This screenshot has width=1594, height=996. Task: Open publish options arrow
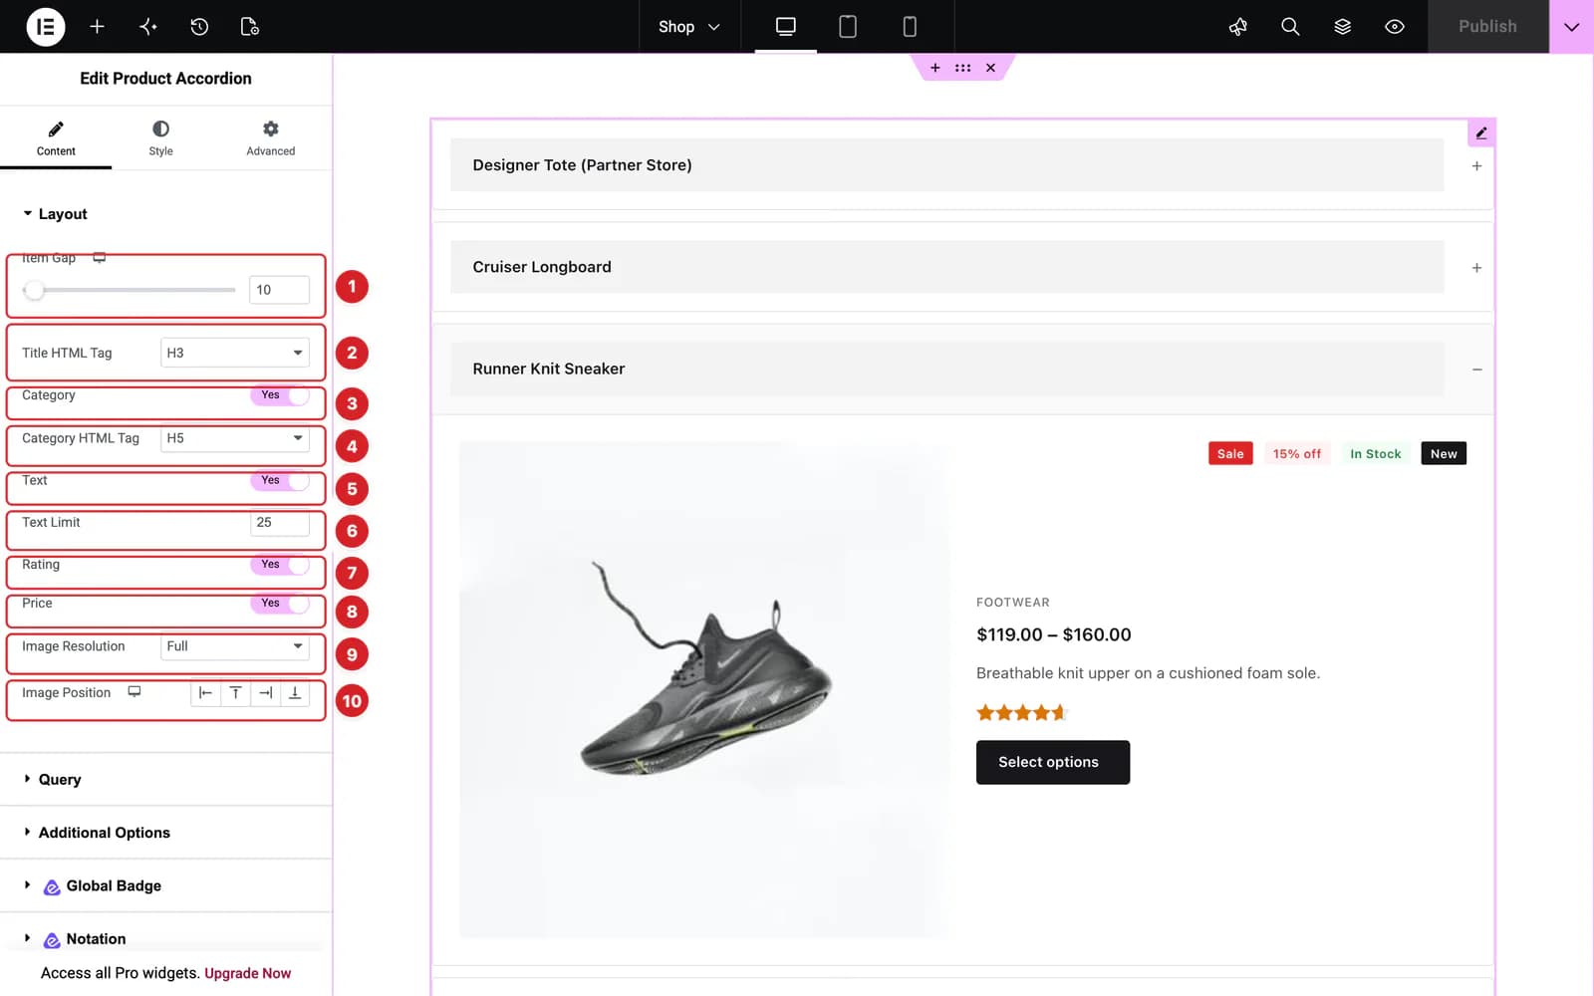click(x=1571, y=27)
